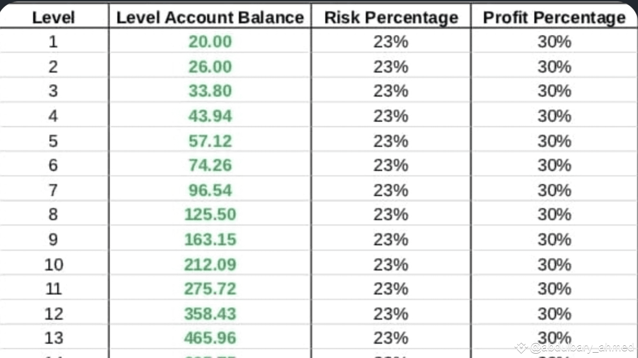Image resolution: width=638 pixels, height=358 pixels.
Task: Click the risk percentage for level 12
Action: coord(391,314)
